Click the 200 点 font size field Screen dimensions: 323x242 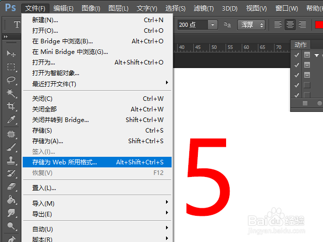point(193,25)
